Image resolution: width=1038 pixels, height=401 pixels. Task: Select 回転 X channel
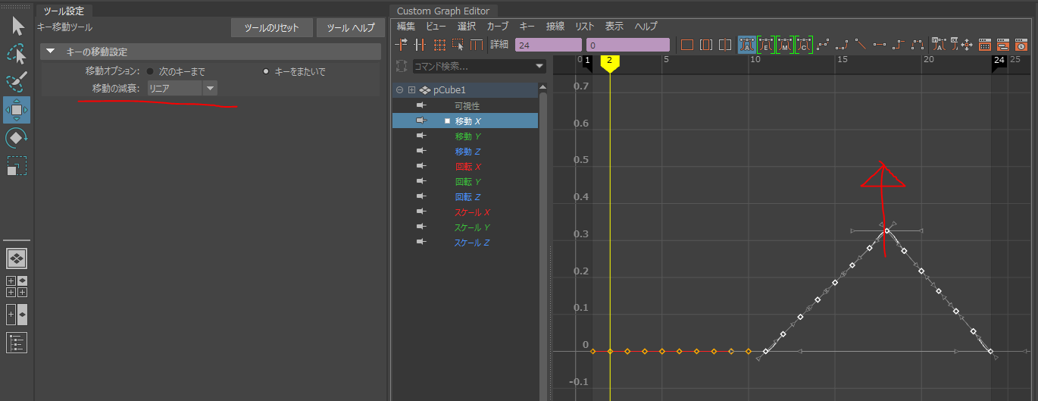467,166
